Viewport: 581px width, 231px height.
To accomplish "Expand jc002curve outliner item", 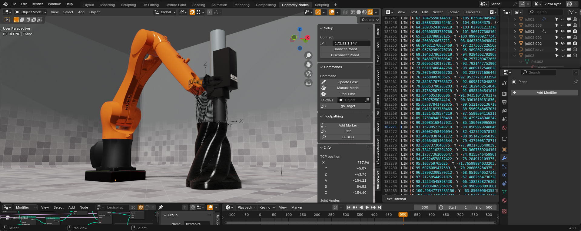I will (515, 50).
